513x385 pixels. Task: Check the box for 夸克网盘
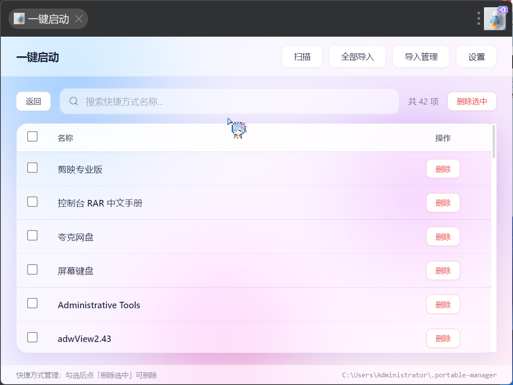click(x=32, y=235)
